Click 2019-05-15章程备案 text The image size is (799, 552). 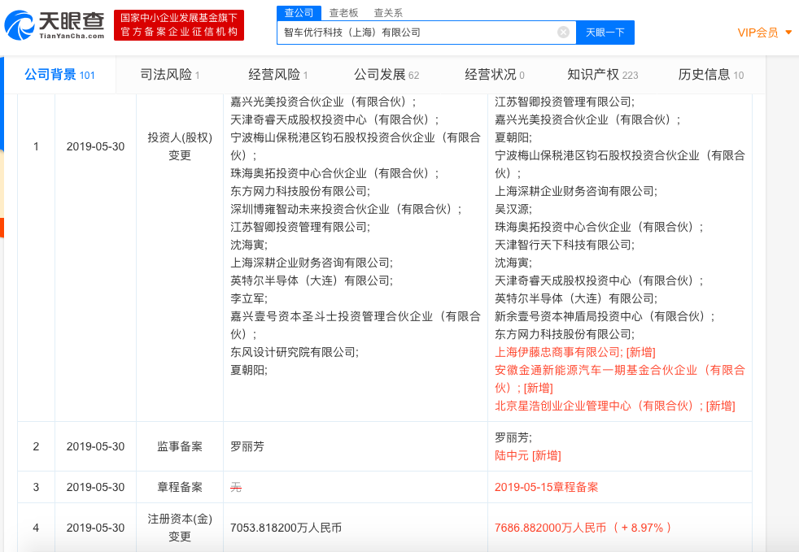point(546,487)
